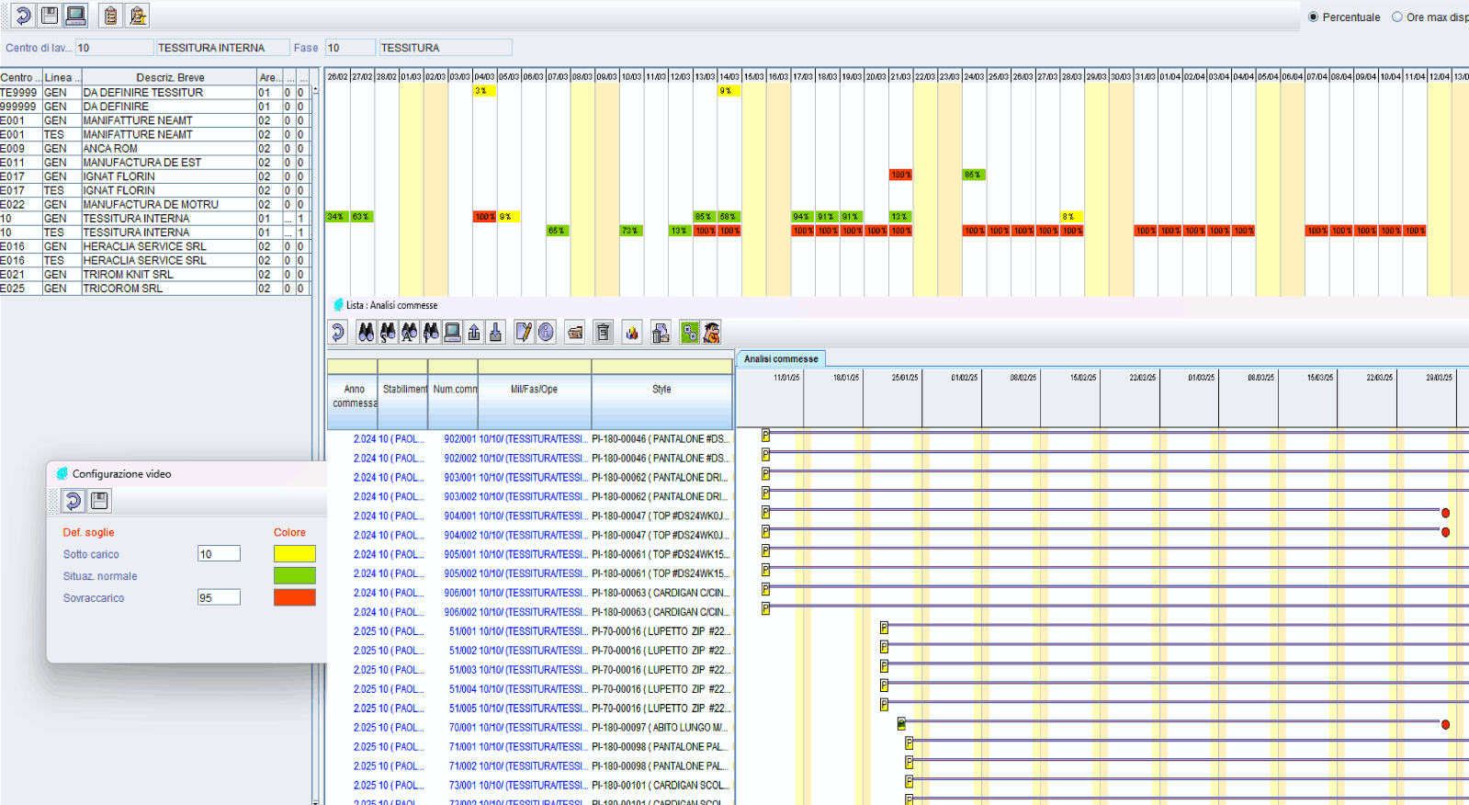This screenshot has width=1469, height=805.
Task: Click the 22/02/25 Gantt timeline header
Action: pos(1142,378)
